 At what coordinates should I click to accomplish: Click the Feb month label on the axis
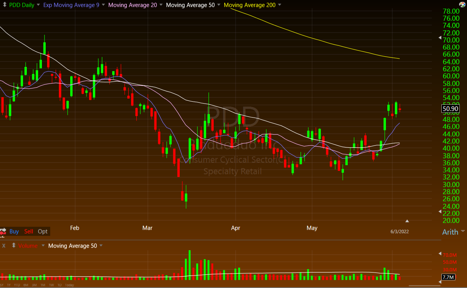75,228
